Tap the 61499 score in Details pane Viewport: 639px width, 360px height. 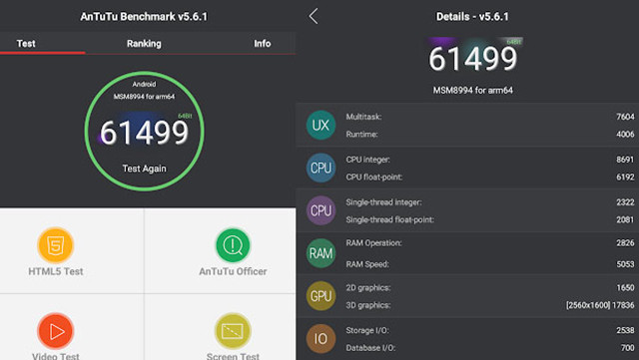pos(472,59)
